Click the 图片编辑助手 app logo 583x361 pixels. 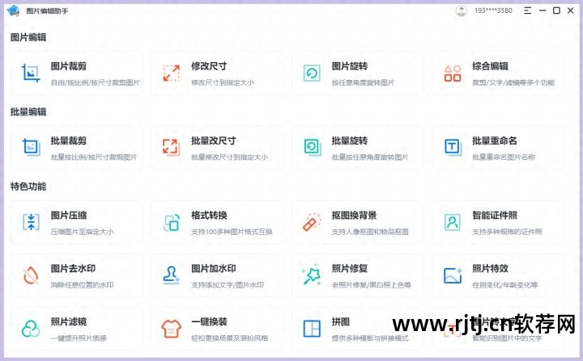pyautogui.click(x=14, y=10)
